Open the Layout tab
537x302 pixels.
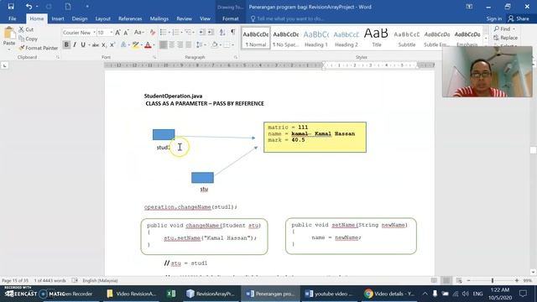[x=102, y=18]
